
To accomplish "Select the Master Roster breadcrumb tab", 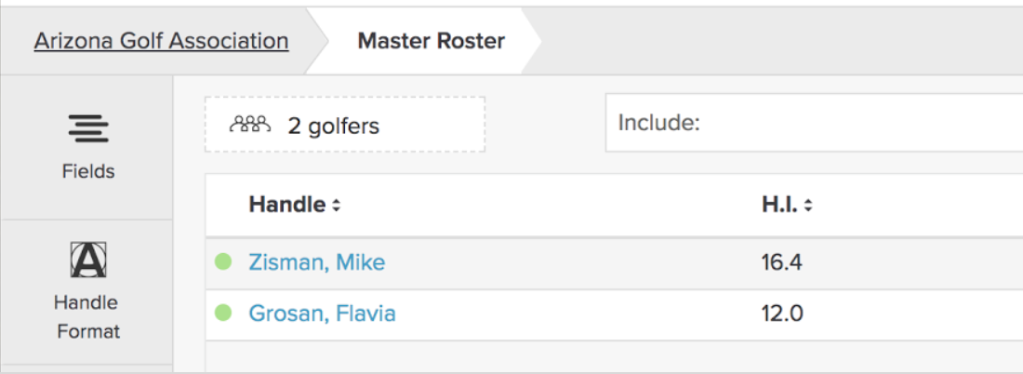I will [432, 41].
